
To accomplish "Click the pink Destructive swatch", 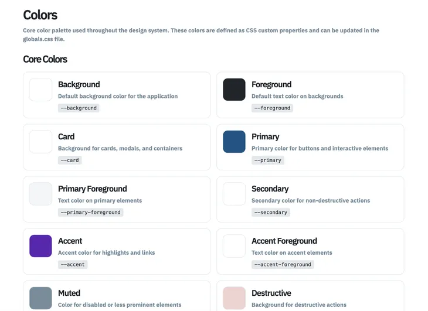I will click(x=234, y=298).
